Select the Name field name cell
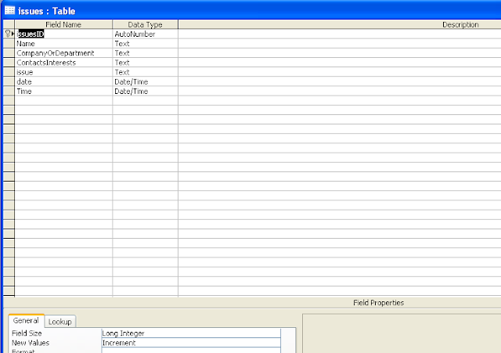 coord(63,44)
